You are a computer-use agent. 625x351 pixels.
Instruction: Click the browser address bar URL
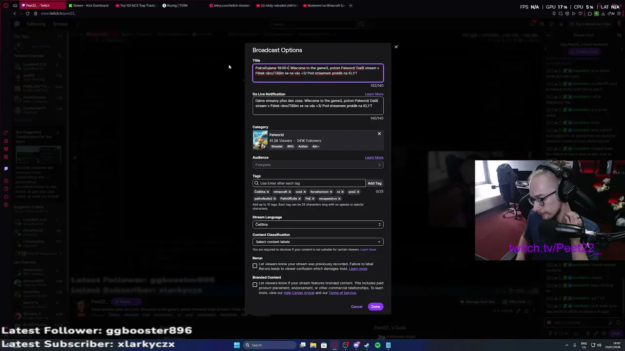[x=58, y=13]
